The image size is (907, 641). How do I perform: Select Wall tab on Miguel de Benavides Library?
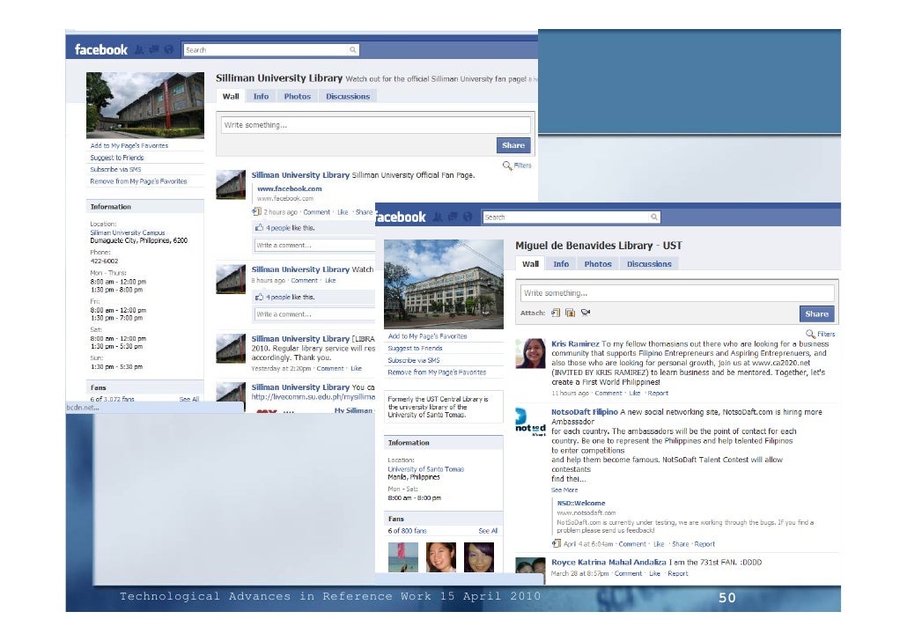click(530, 264)
